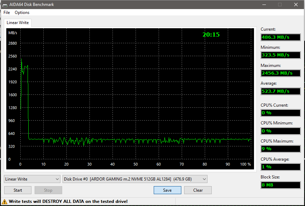This screenshot has height=206, width=305.
Task: Click the disabled Stop button
Action: pyautogui.click(x=48, y=190)
